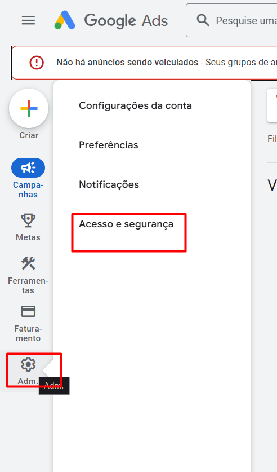Select Preferências in the Adm menu
The image size is (277, 472).
(x=109, y=145)
